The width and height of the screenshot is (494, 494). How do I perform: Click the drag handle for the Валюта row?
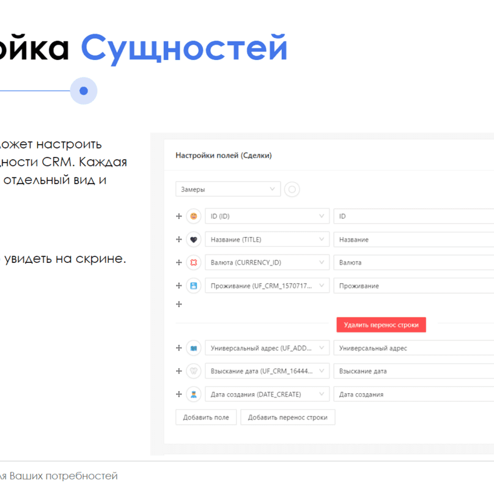point(179,262)
